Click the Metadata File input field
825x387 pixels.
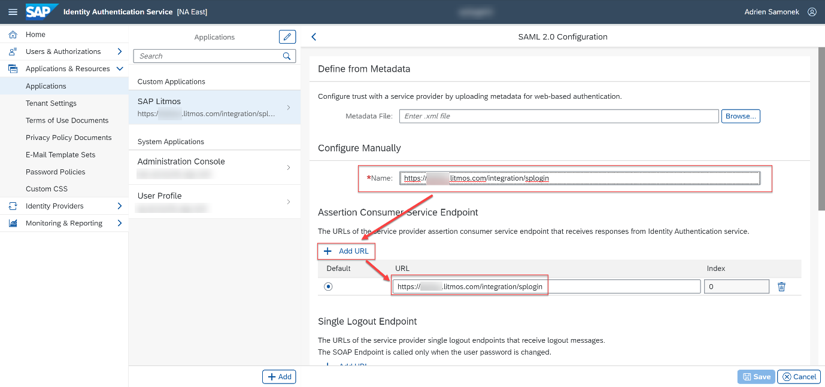(x=559, y=116)
